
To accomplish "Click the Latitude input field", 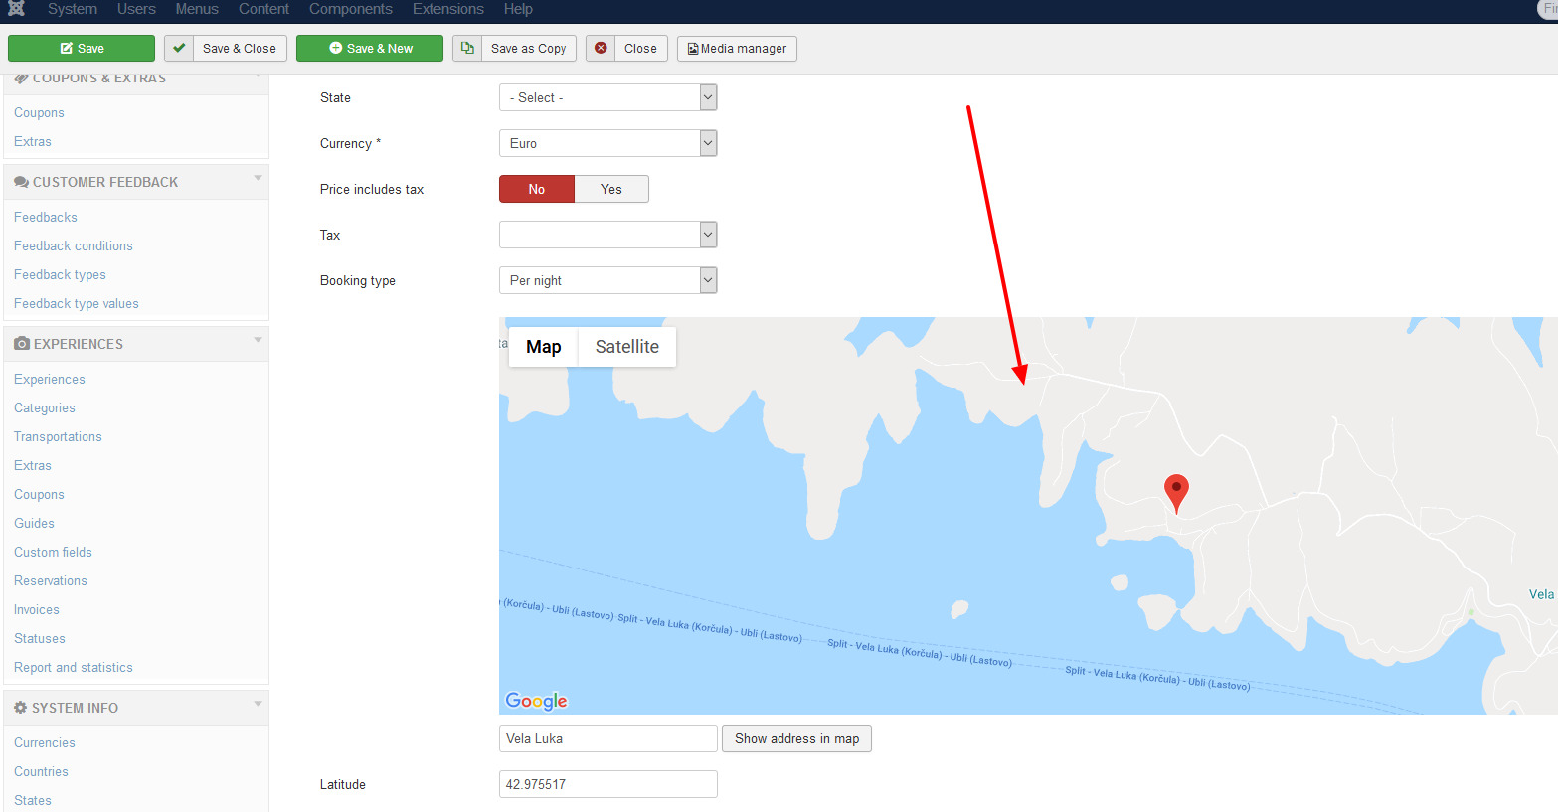I will pos(607,784).
